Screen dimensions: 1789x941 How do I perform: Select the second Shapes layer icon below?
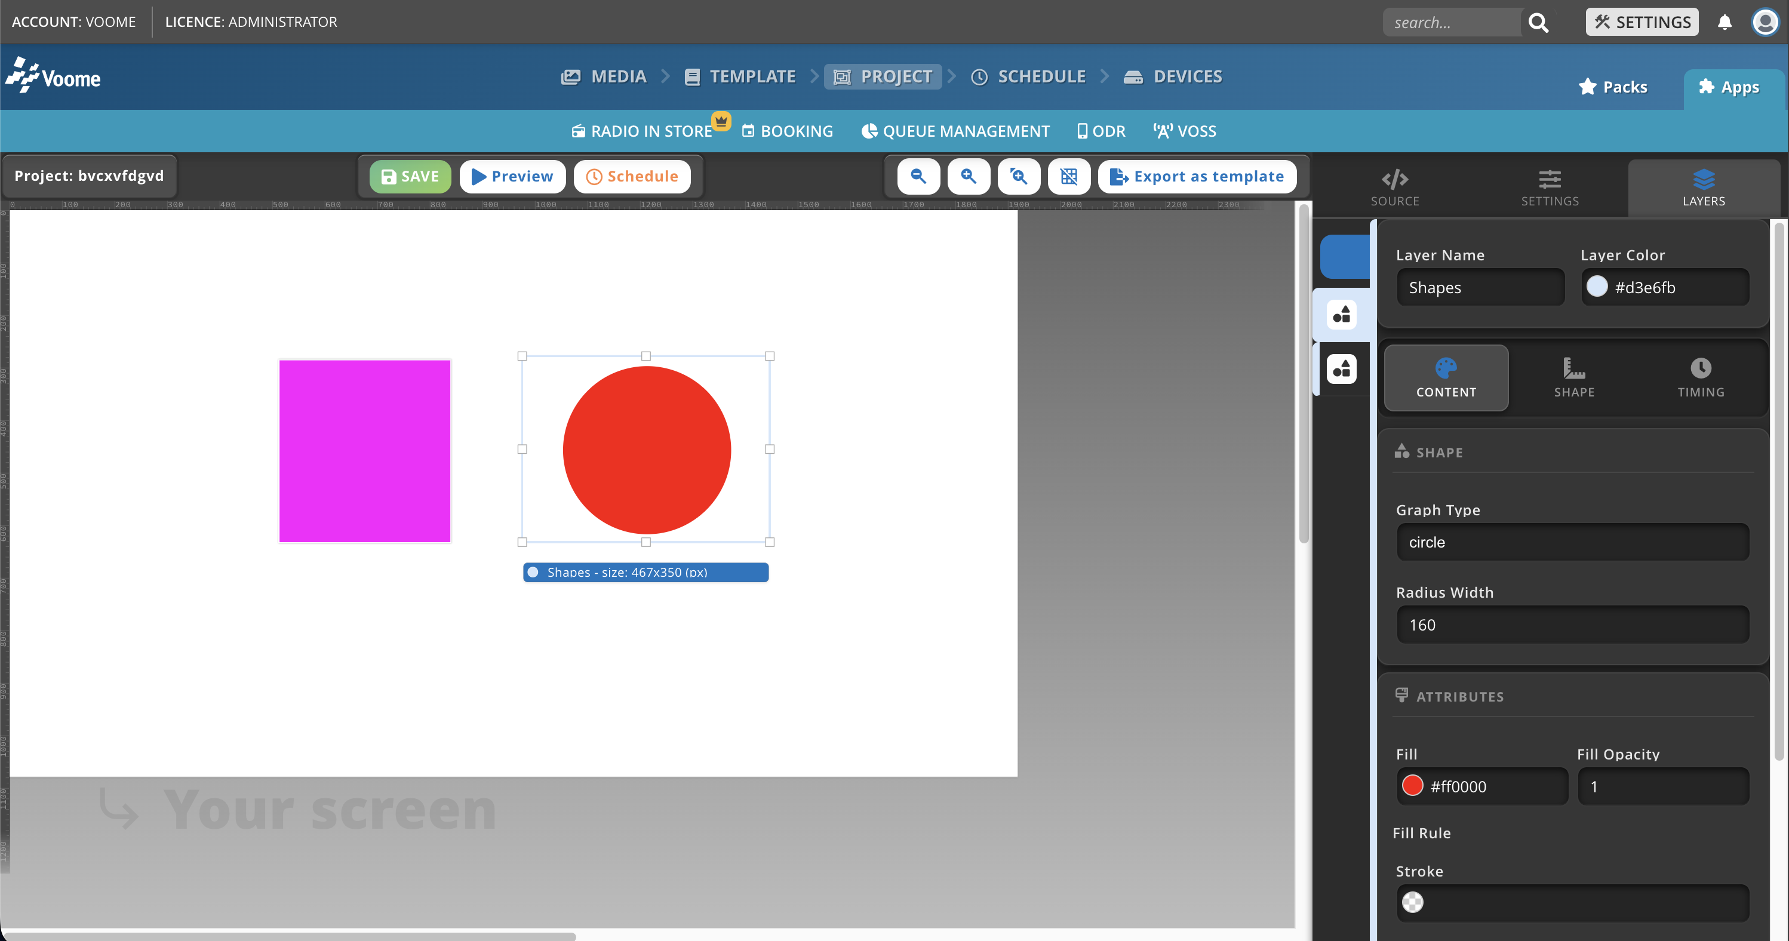[1341, 369]
